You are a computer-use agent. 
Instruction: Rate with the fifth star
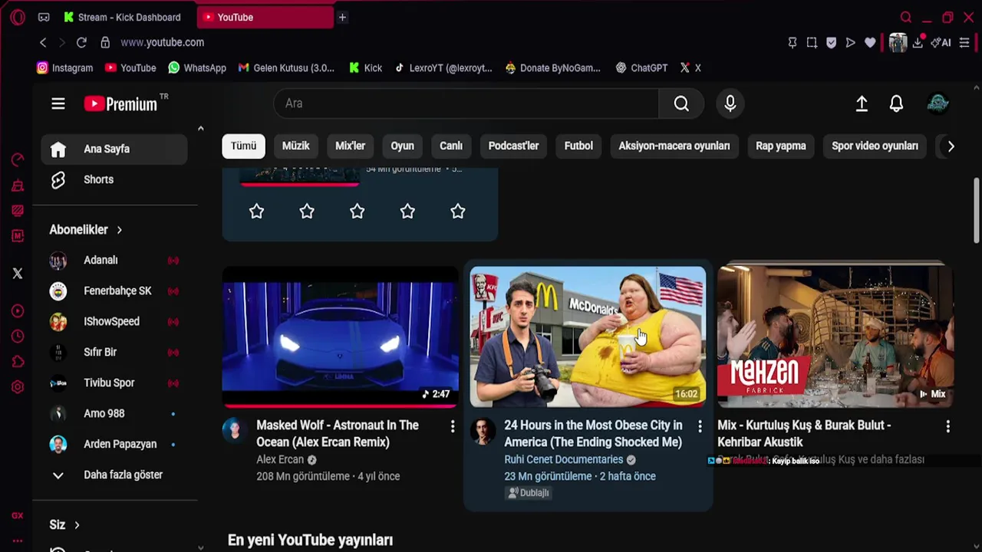[x=457, y=211]
